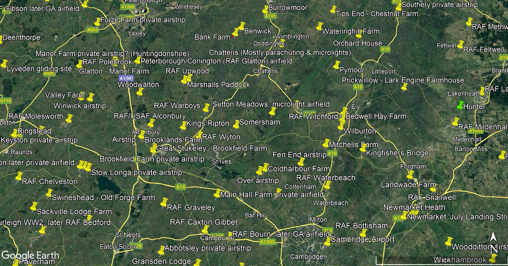The image size is (508, 266).
Task: Click the Google Earth logo
Action: pos(30,255)
